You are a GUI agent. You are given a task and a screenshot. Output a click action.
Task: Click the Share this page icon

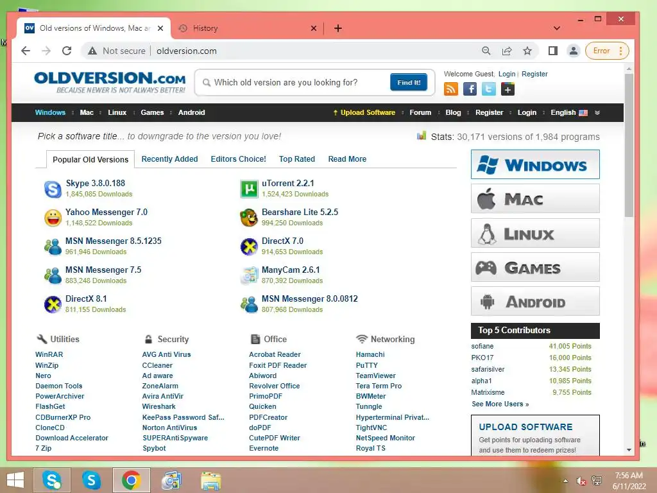(507, 51)
